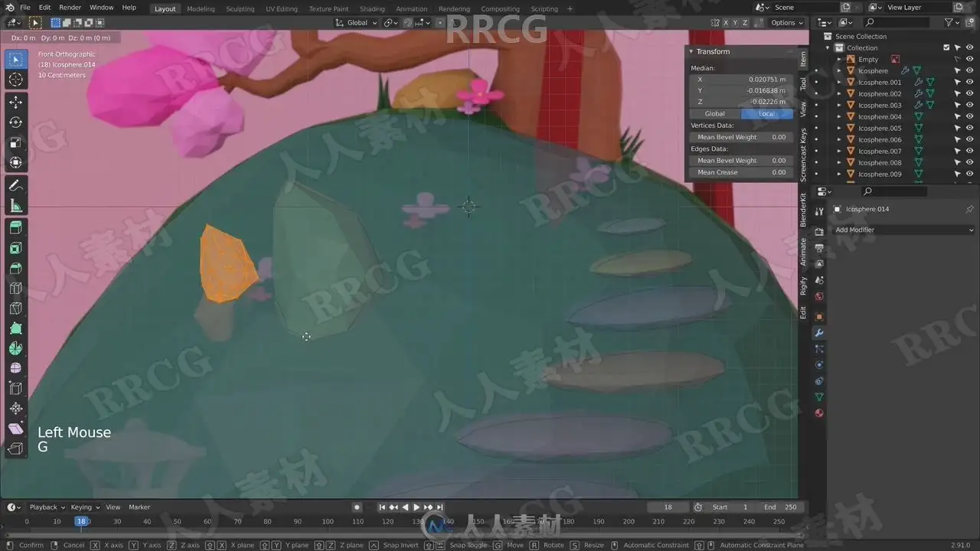This screenshot has height=551, width=980.
Task: Activate the Transform tool
Action: coord(16,162)
